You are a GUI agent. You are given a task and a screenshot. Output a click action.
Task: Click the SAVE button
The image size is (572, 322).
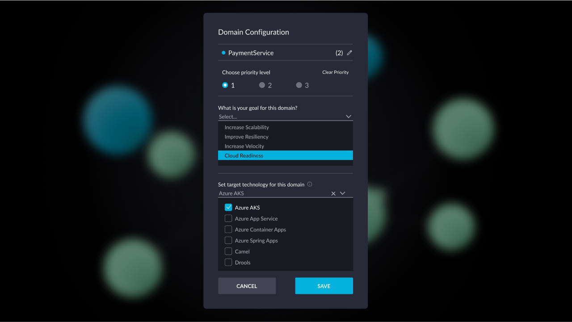point(324,285)
